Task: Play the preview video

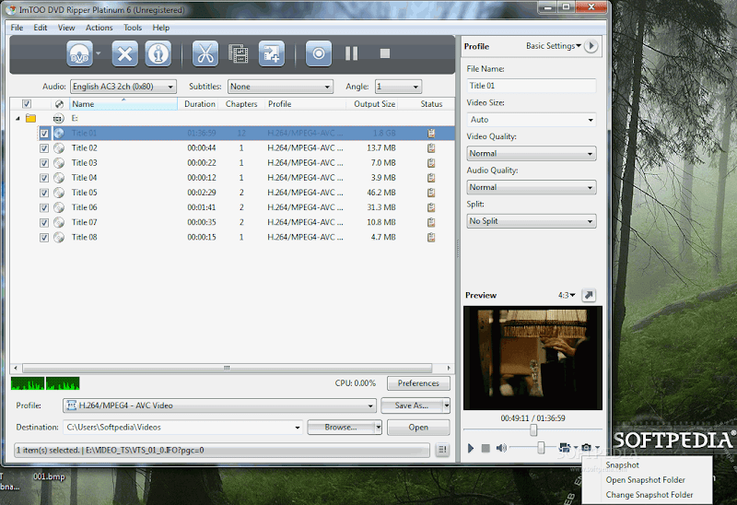Action: [x=471, y=448]
